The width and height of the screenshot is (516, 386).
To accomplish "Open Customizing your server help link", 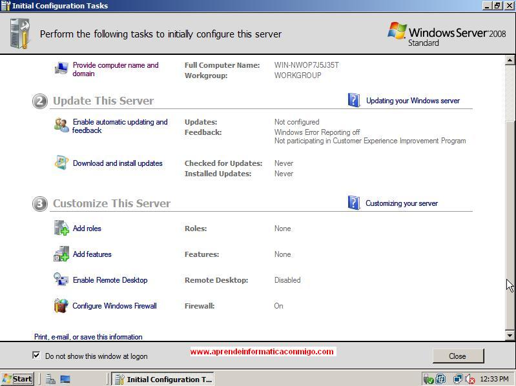I will (x=402, y=203).
